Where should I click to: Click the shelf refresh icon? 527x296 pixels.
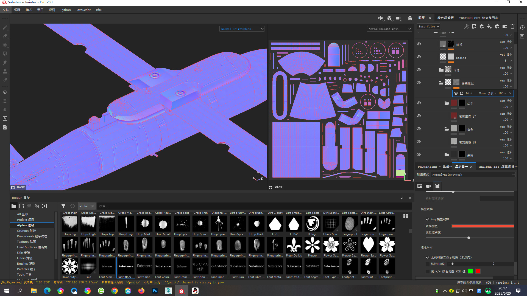(73, 206)
